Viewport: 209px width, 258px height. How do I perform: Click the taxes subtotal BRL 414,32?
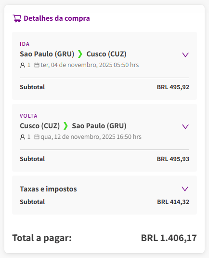173,202
